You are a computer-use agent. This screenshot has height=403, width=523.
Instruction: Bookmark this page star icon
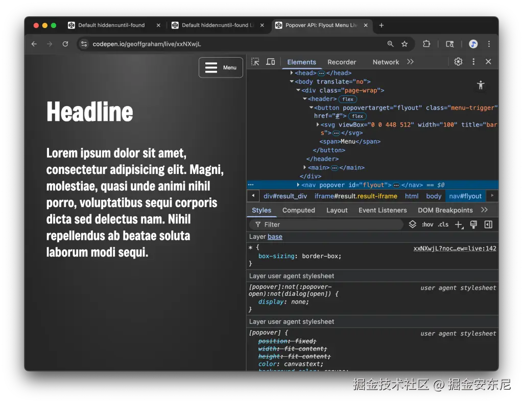[x=405, y=44]
